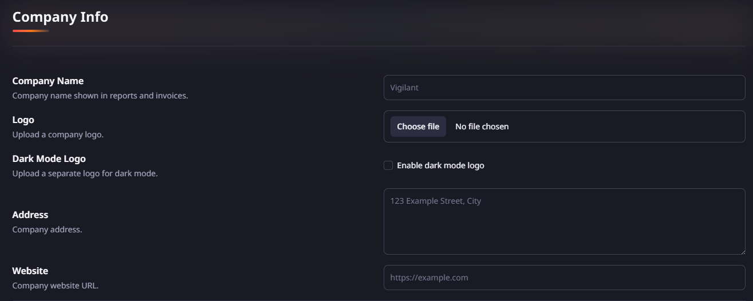Screen dimensions: 753x301
Task: Click the Company Info section heading
Action: coord(60,17)
